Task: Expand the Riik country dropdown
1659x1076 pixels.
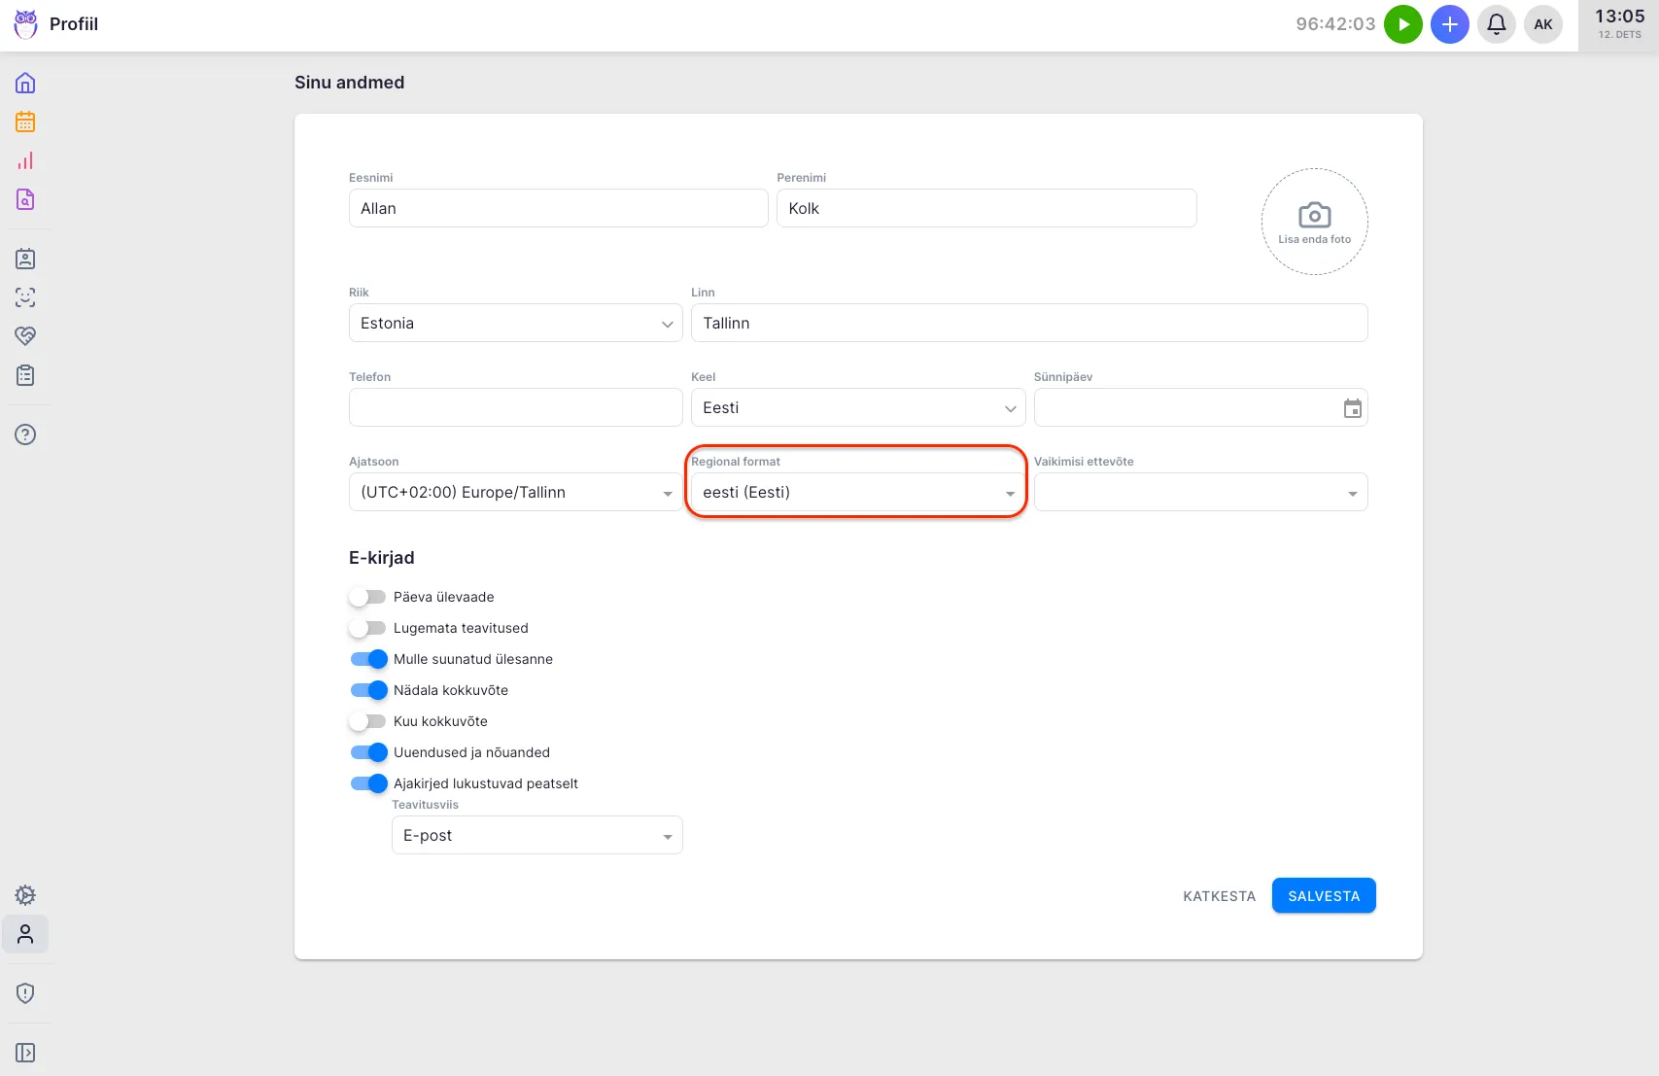Action: click(x=515, y=323)
